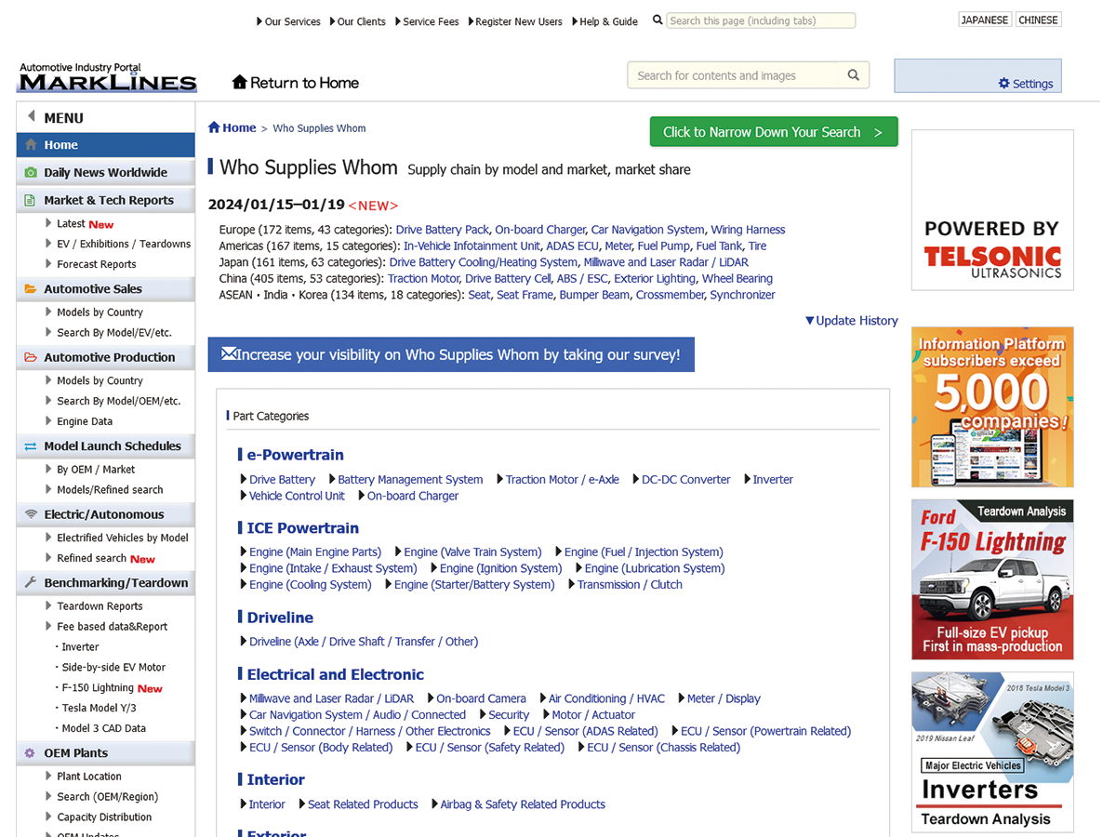This screenshot has height=837, width=1116.
Task: Click the Automotive Production folder icon
Action: point(31,357)
